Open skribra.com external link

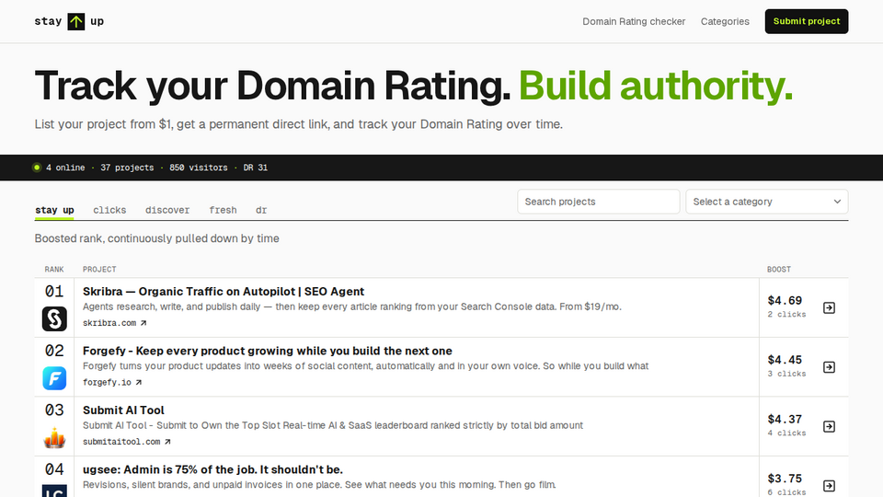[115, 323]
